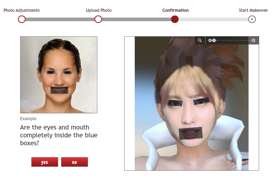Click the mouth box on uploaded photo
Image resolution: width=272 pixels, height=179 pixels.
[x=191, y=133]
